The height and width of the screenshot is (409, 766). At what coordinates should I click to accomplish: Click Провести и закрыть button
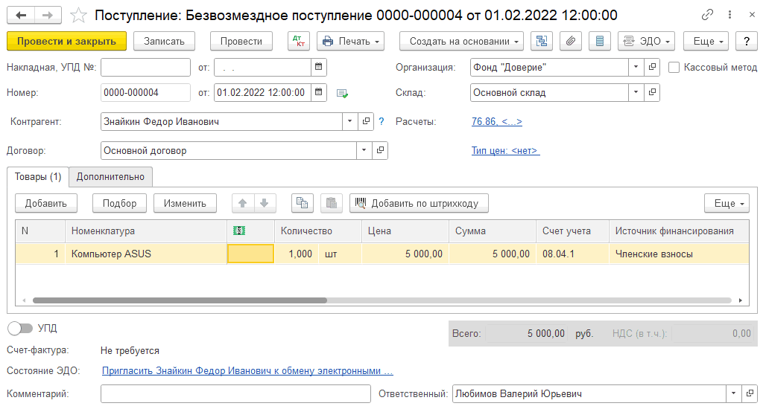66,42
